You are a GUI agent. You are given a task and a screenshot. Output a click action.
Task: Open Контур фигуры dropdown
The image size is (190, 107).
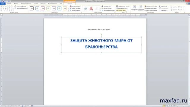click(75, 8)
